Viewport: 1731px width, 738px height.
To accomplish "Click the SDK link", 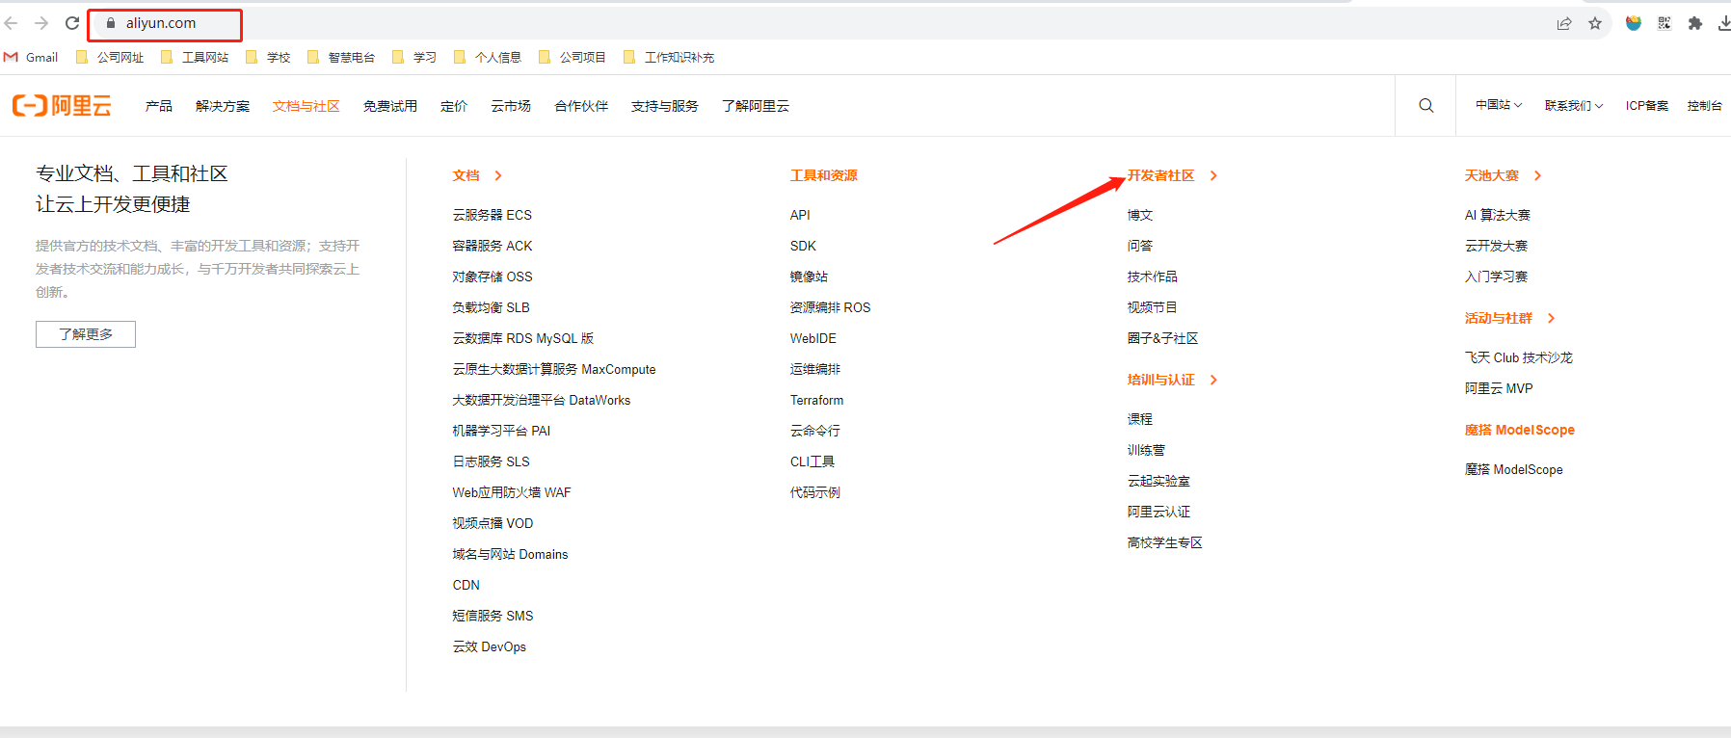I will click(803, 246).
